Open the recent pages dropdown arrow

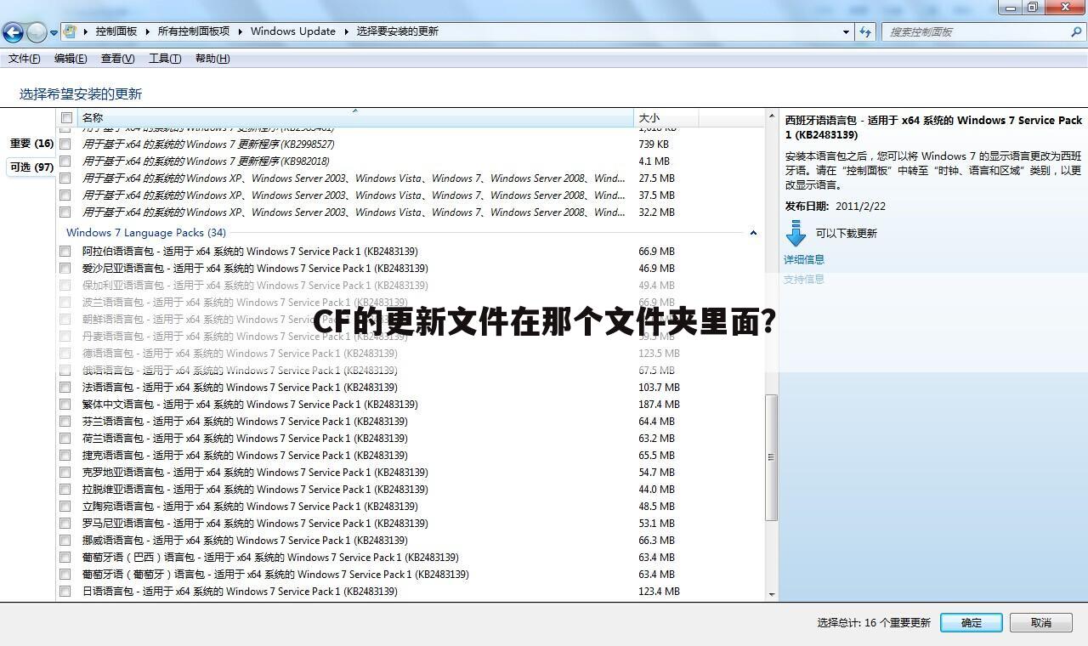(54, 33)
